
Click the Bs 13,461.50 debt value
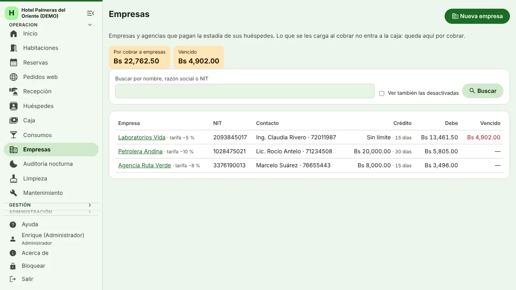click(439, 137)
